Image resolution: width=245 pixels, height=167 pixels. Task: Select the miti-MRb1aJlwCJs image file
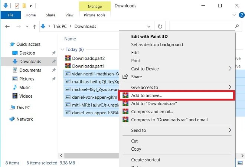click(x=91, y=105)
